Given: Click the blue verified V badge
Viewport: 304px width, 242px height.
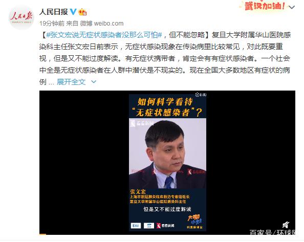Looking at the screenshot, I should point(73,12).
